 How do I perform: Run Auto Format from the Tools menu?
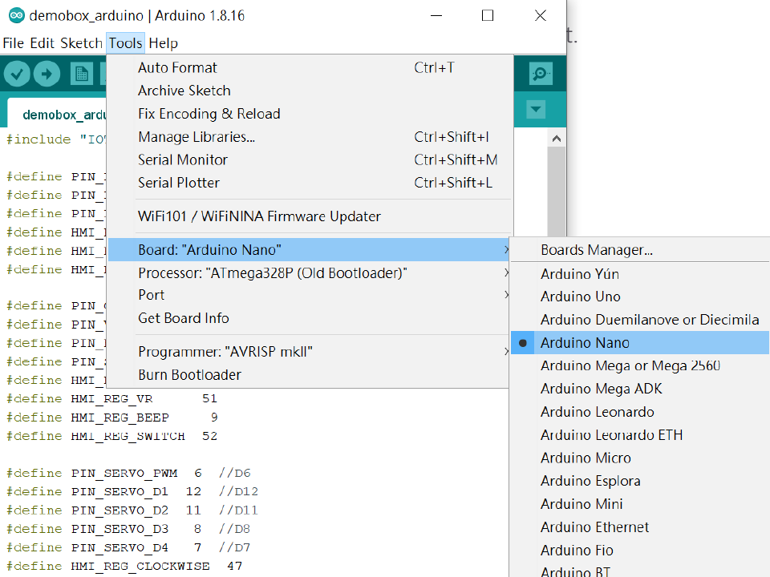coord(177,68)
